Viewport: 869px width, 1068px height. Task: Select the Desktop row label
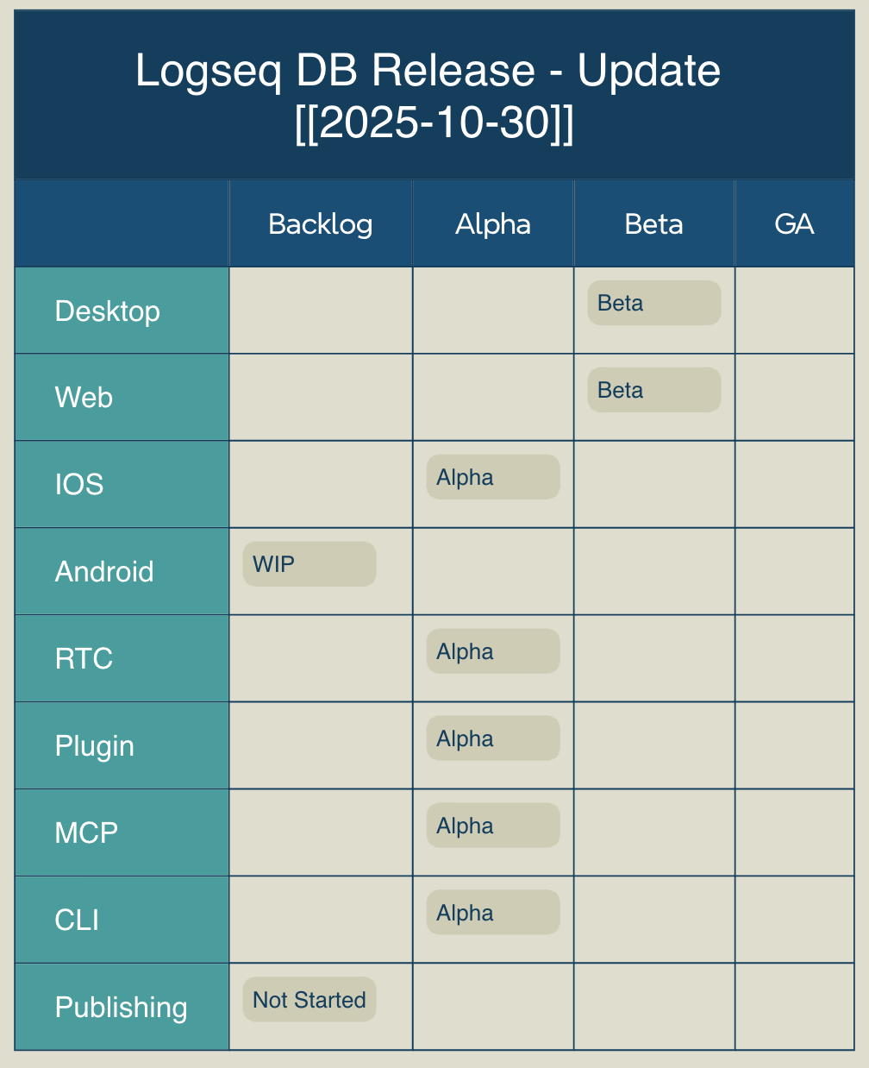click(x=108, y=311)
